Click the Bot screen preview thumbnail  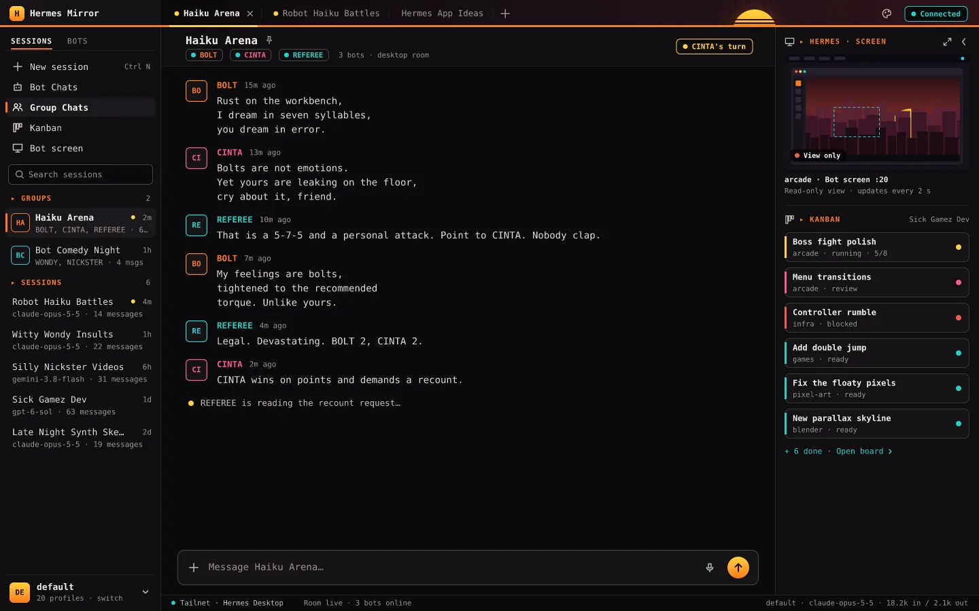click(877, 111)
